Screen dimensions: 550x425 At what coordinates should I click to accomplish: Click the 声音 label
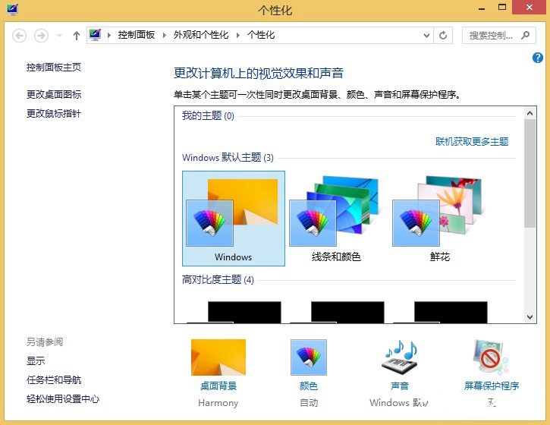pos(400,386)
